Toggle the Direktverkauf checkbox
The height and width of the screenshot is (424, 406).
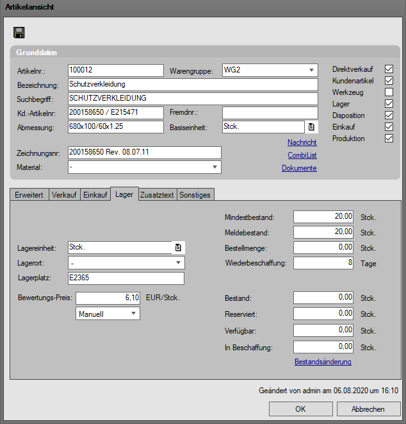389,69
